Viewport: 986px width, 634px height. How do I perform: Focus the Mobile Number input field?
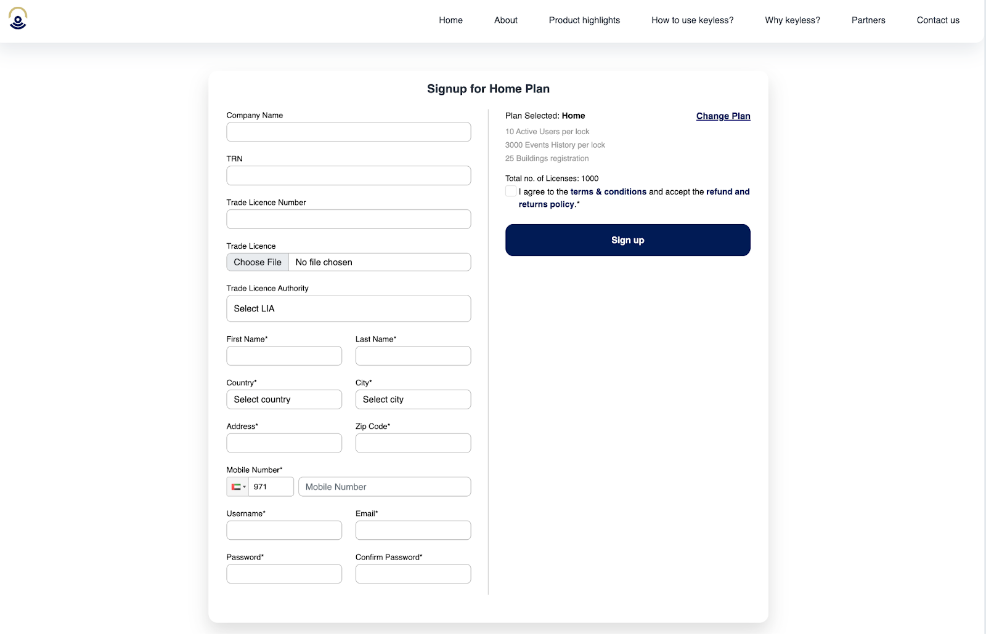(385, 487)
